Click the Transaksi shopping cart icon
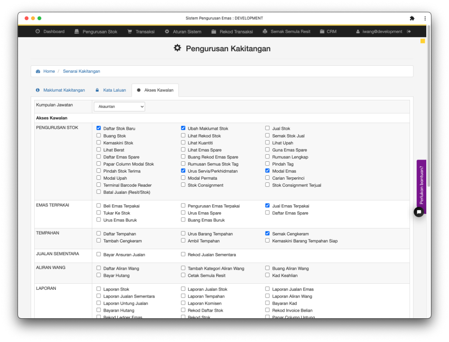Image resolution: width=449 pixels, height=342 pixels. [130, 32]
